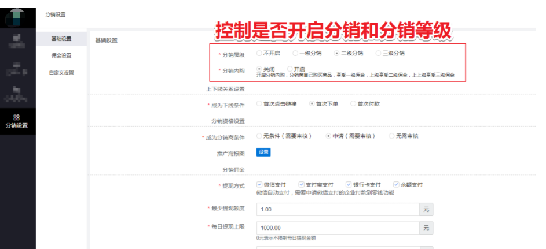Click the 上下线关系设置 section heading
The image size is (546, 249).
[x=225, y=89]
